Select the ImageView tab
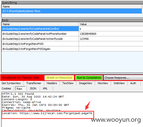 pos(85,83)
